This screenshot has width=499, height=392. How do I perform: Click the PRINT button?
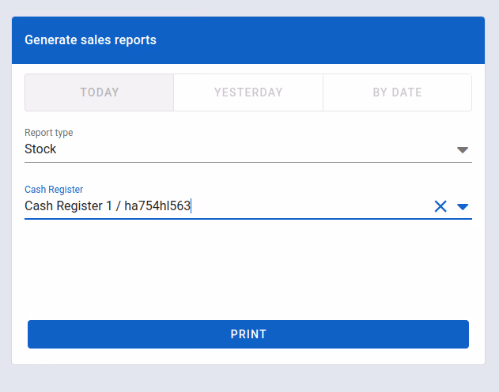(x=248, y=334)
